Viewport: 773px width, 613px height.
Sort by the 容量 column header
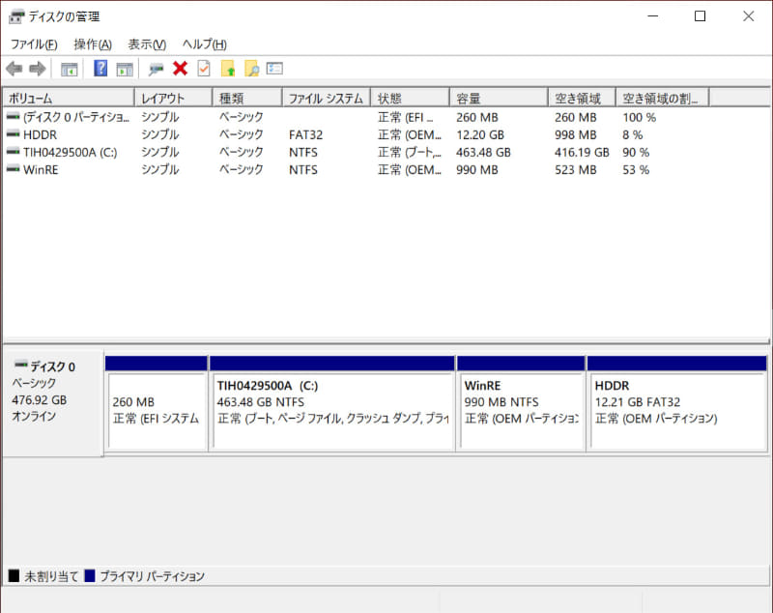[x=499, y=99]
